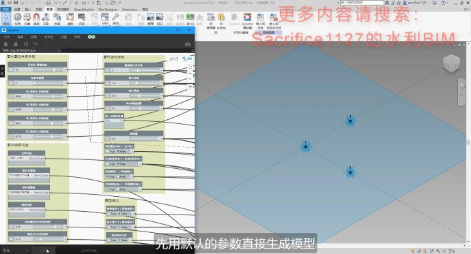
Task: Export canvas with Dynamo camera icon
Action: 188,44
